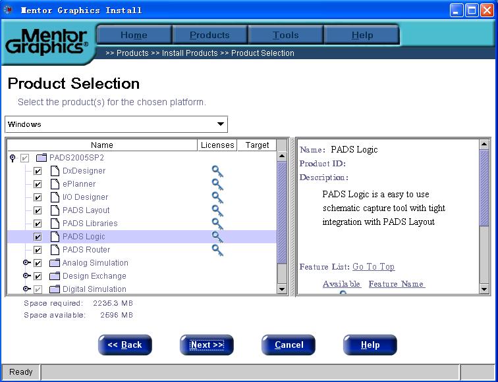This screenshot has width=498, height=382.
Task: Click the Target column header
Action: point(257,145)
